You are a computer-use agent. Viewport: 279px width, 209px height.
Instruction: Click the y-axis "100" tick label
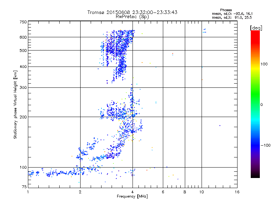click(x=23, y=167)
